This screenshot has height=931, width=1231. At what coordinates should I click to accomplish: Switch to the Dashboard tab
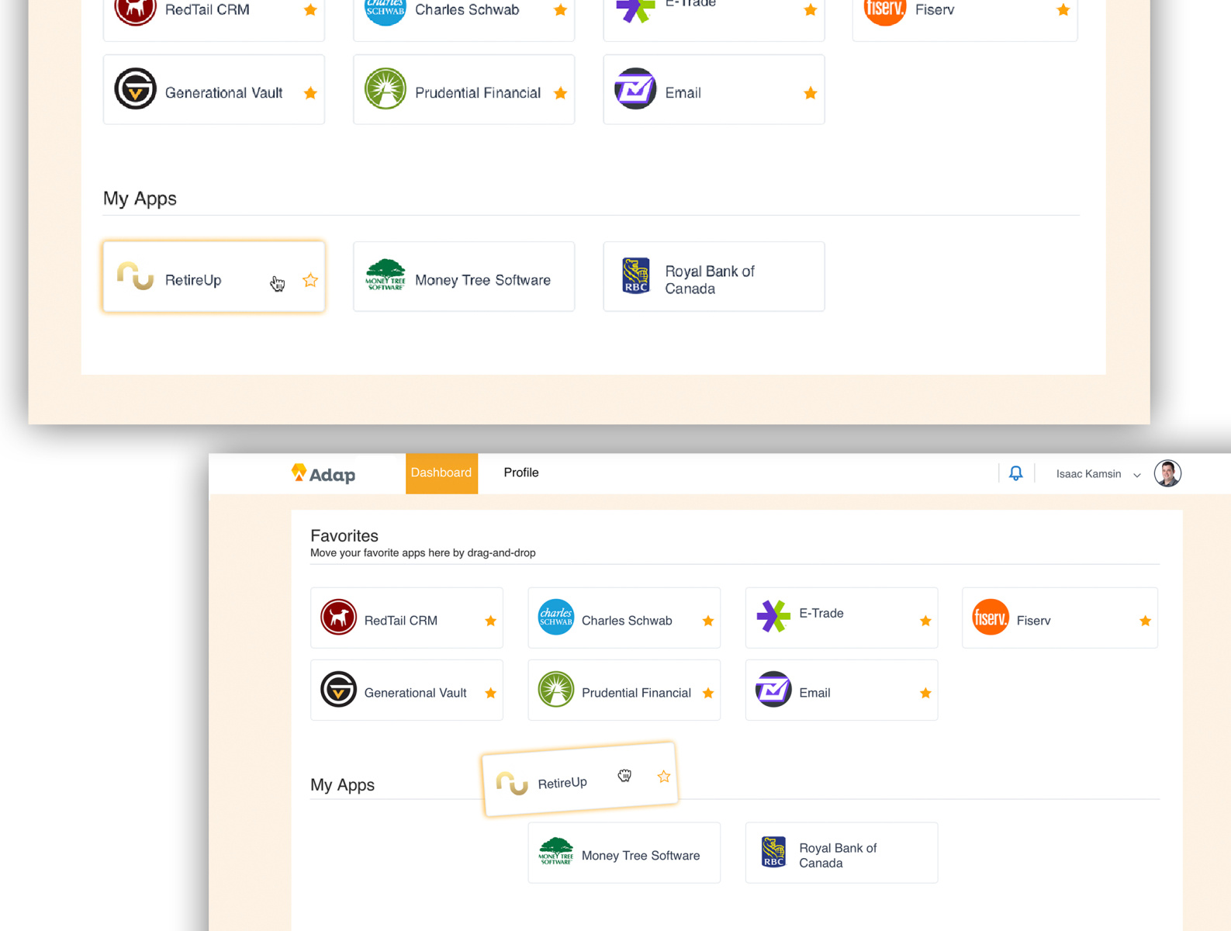[441, 473]
